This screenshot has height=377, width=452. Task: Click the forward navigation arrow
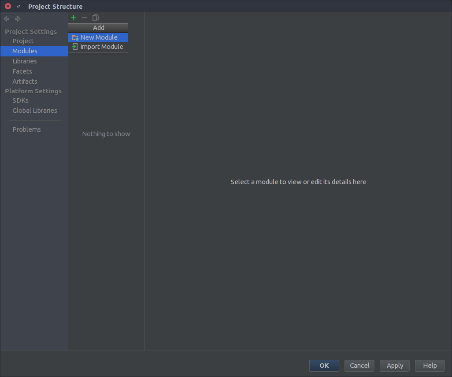18,19
